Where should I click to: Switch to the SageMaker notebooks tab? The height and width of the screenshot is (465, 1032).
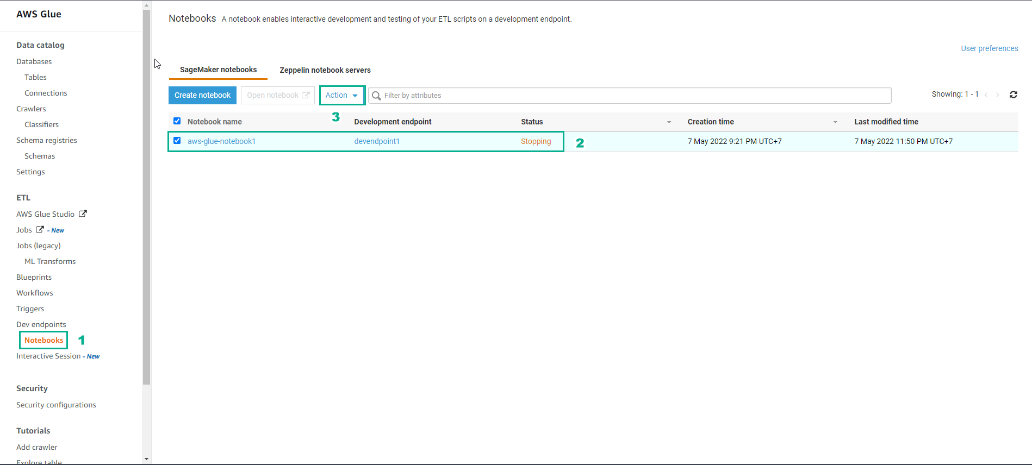(218, 70)
